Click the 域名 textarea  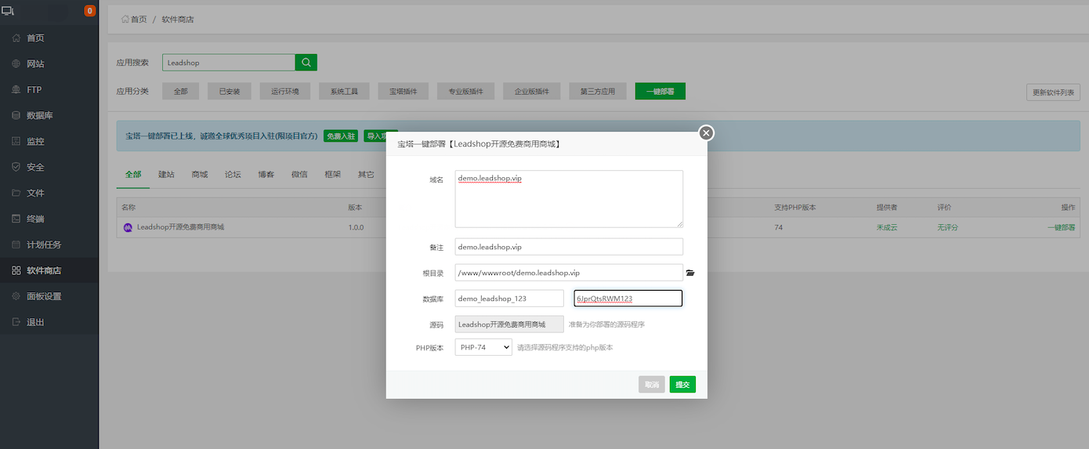click(569, 199)
